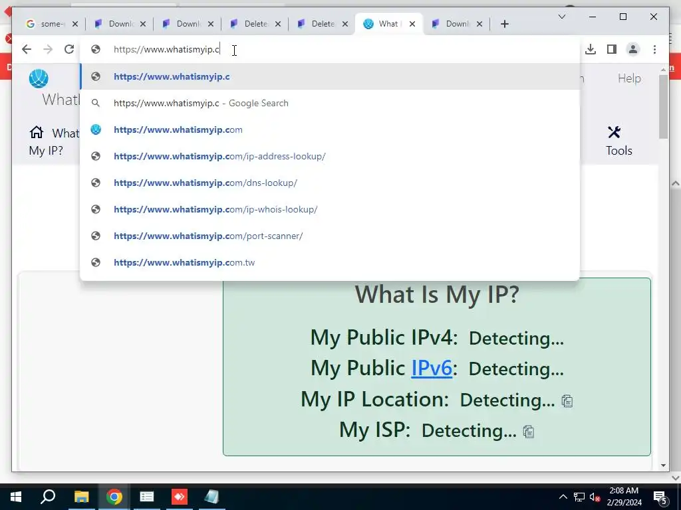Open the Chrome downloads icon
Image resolution: width=681 pixels, height=510 pixels.
tap(591, 49)
